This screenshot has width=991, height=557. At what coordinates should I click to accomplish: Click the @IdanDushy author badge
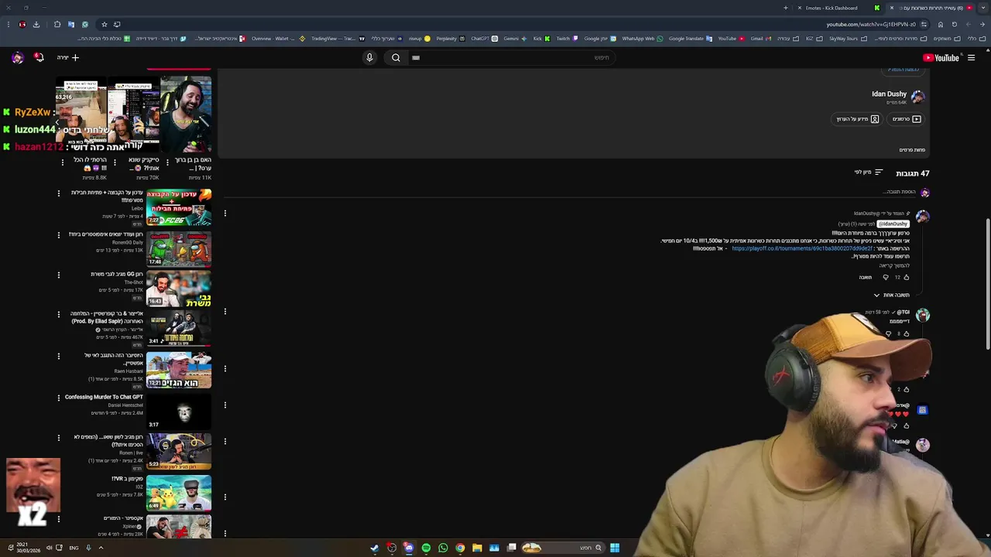tap(893, 224)
